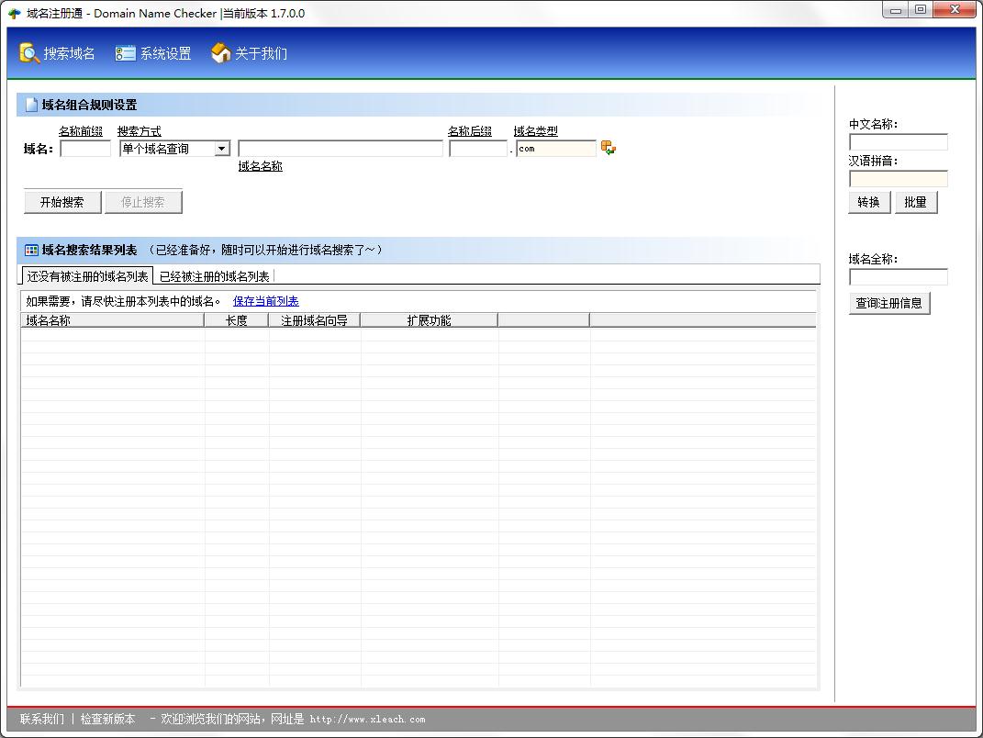Click the domain type picker icon beside com
The width and height of the screenshot is (983, 738).
tap(608, 148)
